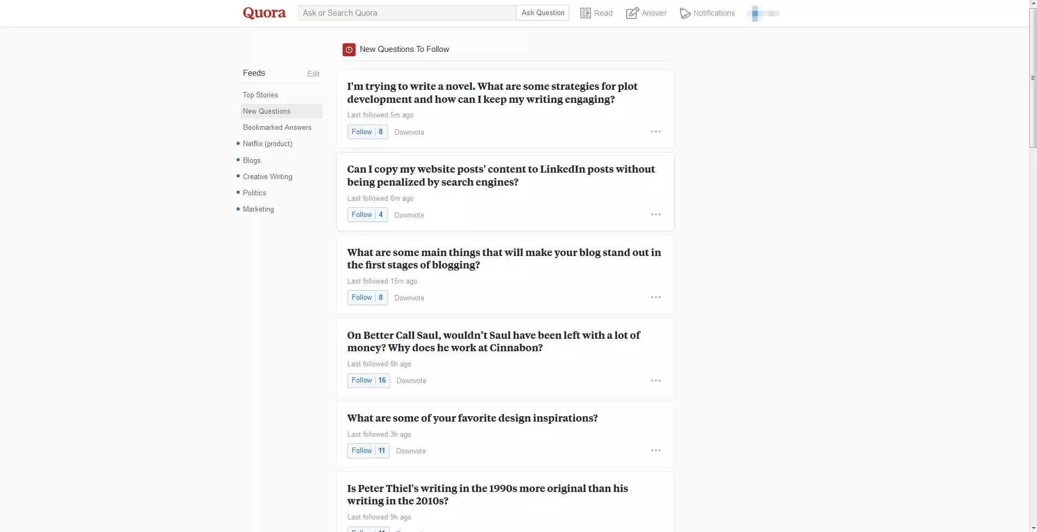Open more options for the novel writing question
1037x532 pixels.
(x=655, y=132)
